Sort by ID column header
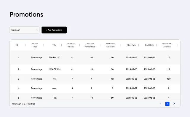190x117 pixels. (17, 45)
